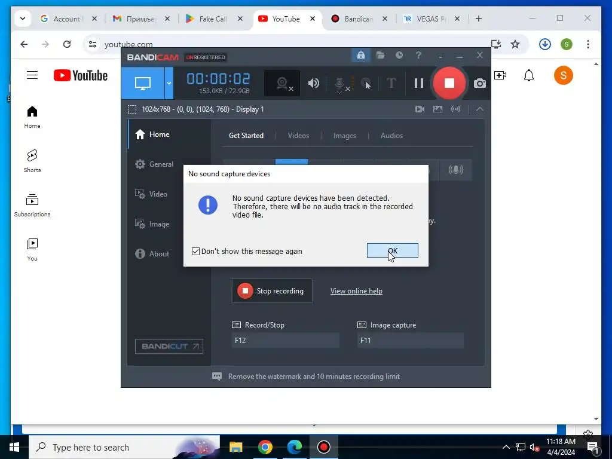Collapse the Bandicam panel with chevron
Screen dimensions: 612x459
480,109
